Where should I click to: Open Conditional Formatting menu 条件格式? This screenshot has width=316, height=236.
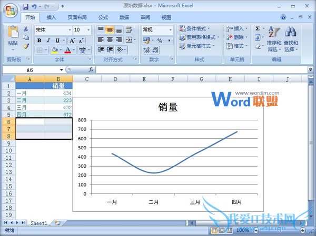pos(194,28)
